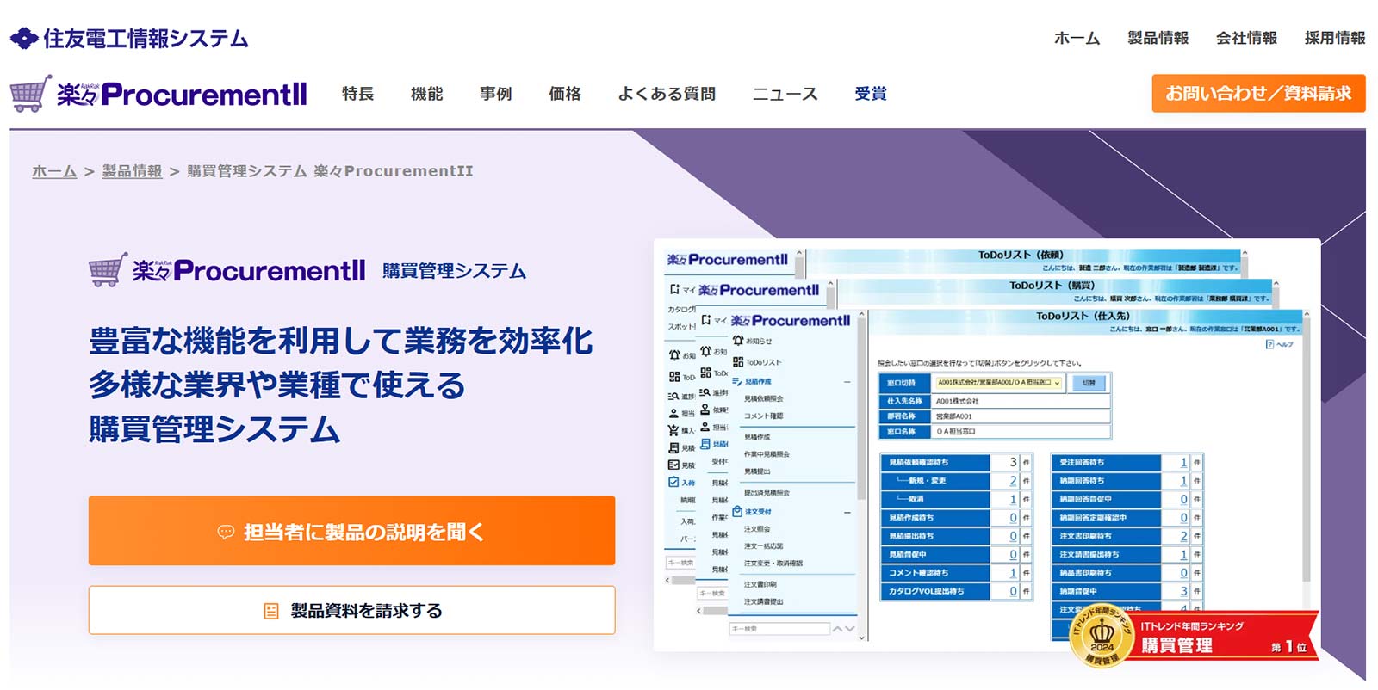Select 提出済見積照会 in the front sidebar
Image resolution: width=1378 pixels, height=690 pixels.
[767, 492]
